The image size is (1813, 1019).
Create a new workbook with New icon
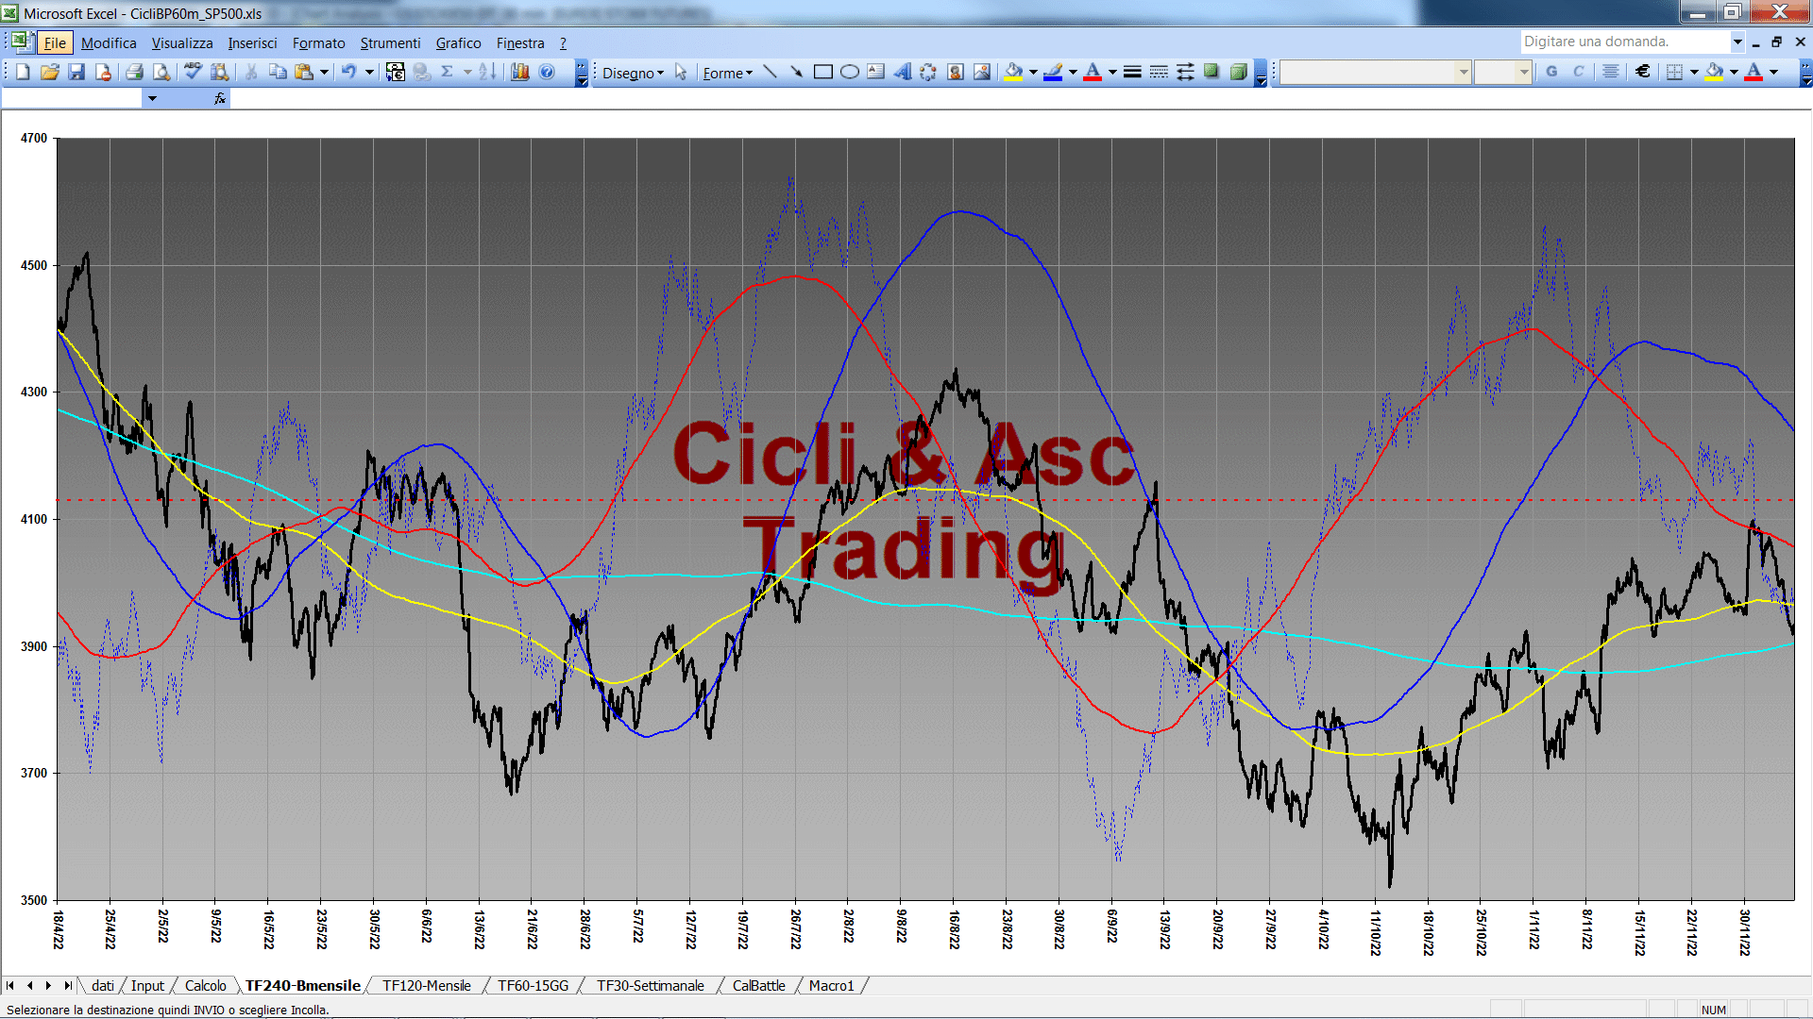(x=24, y=72)
